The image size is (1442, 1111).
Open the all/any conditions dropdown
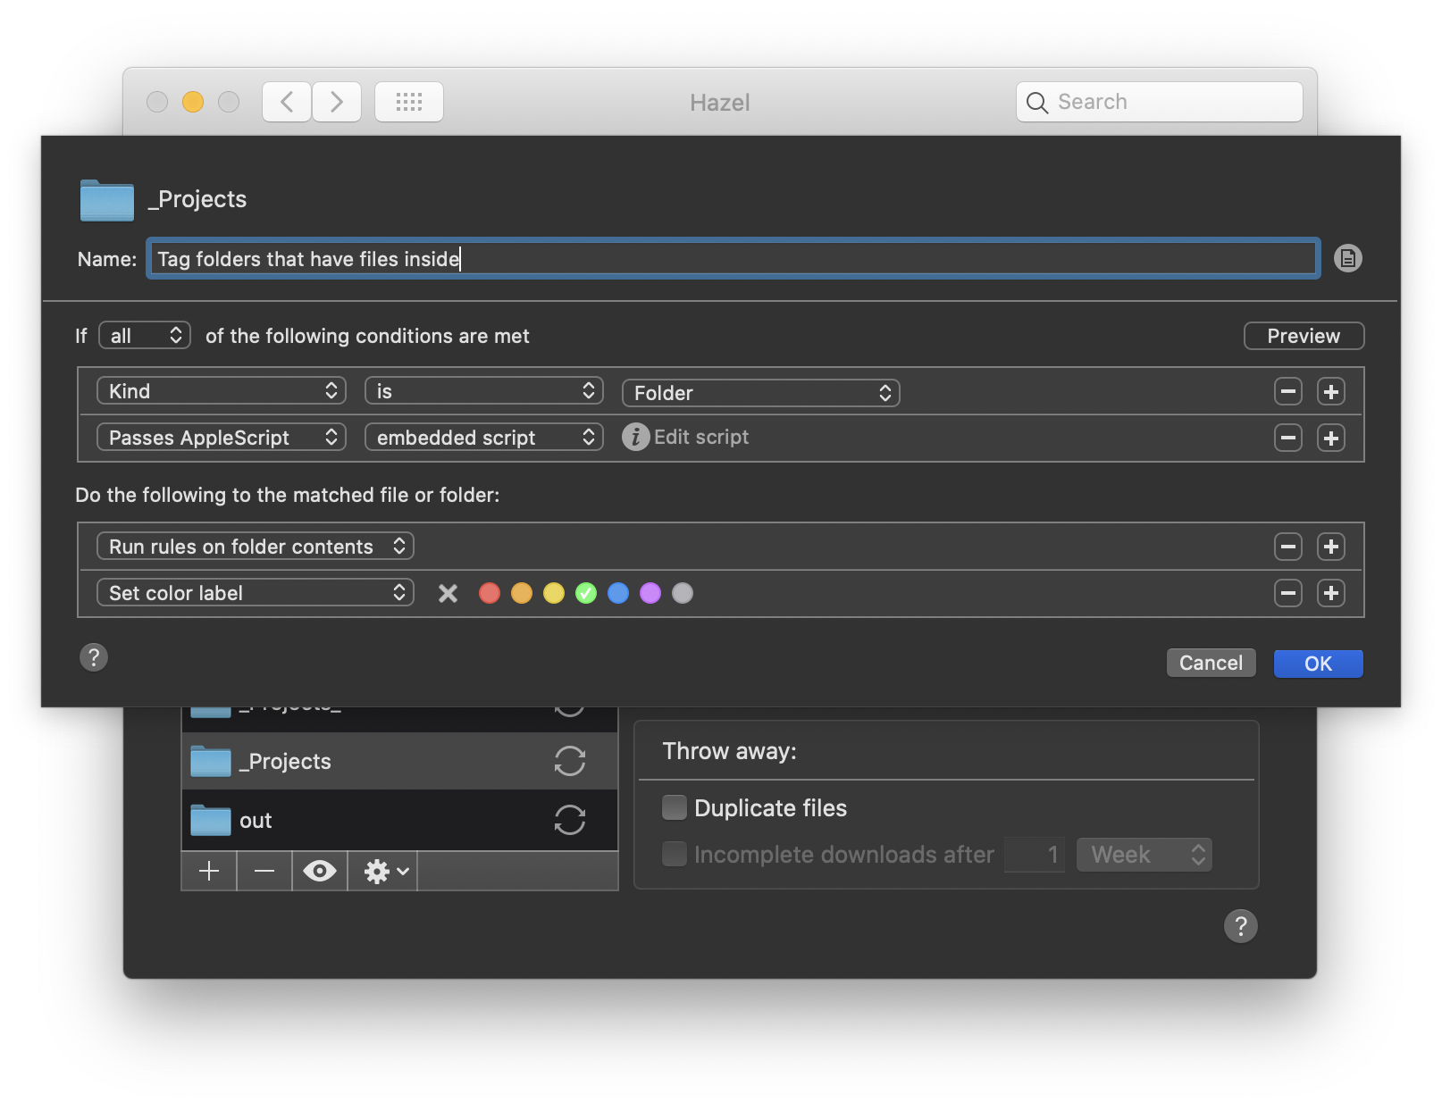click(145, 336)
